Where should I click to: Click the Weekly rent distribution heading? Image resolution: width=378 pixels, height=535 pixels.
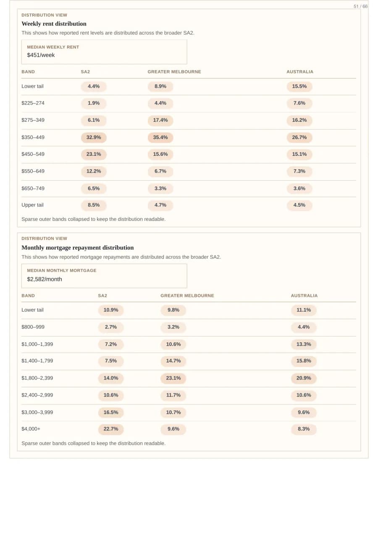point(54,24)
